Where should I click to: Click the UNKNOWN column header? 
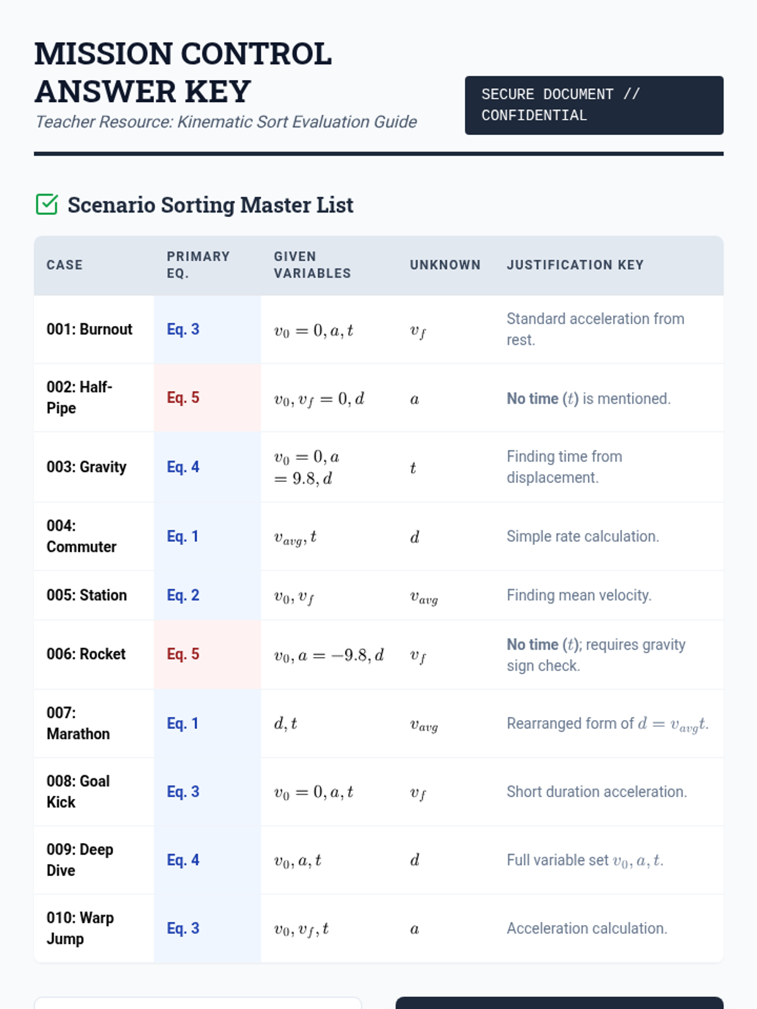pos(445,265)
